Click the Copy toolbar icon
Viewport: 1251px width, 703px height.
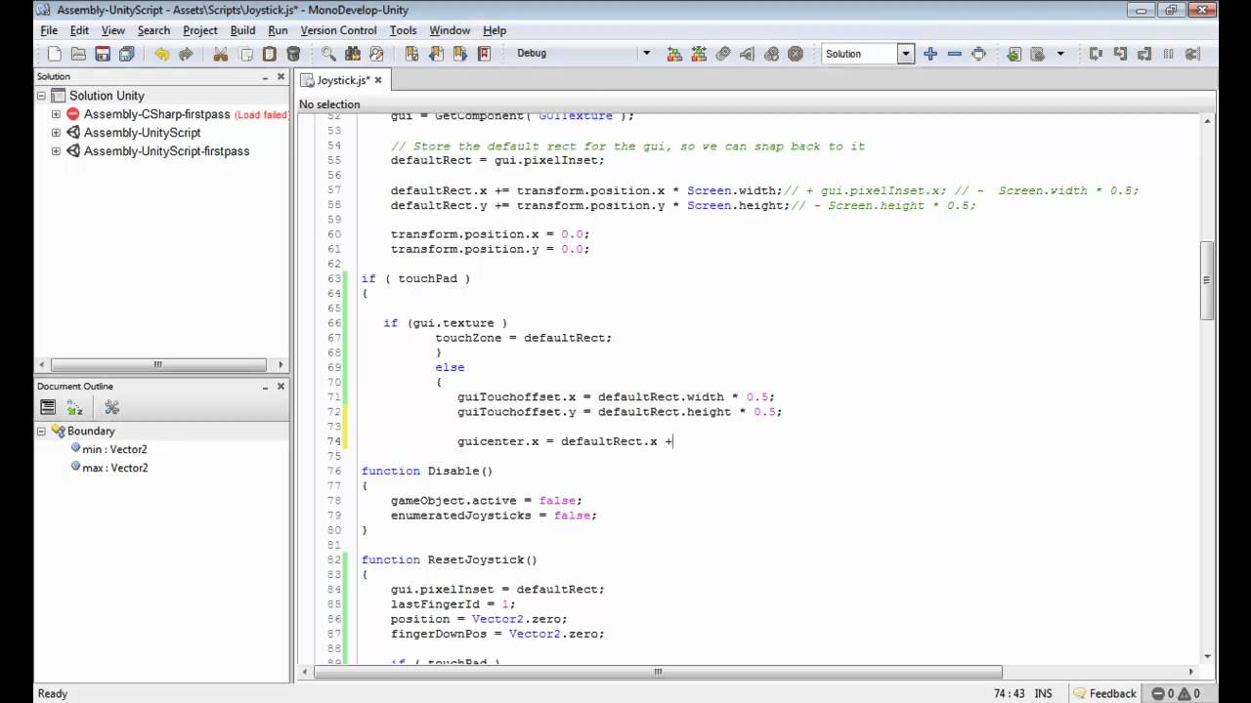coord(245,54)
